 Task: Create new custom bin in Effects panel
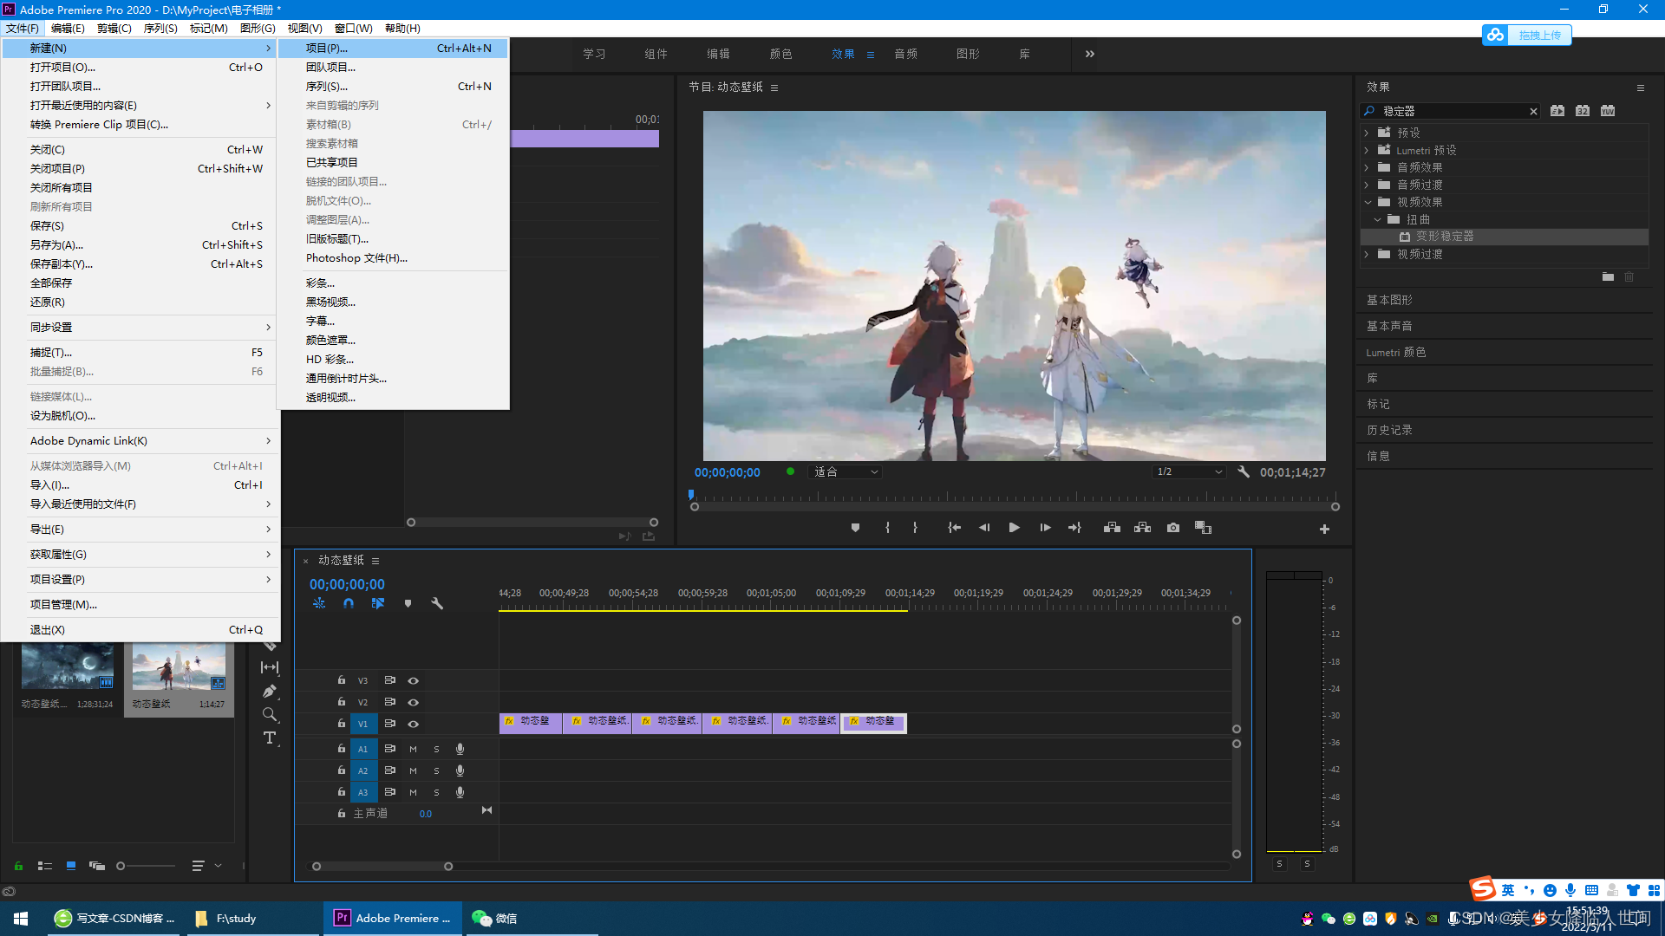[x=1608, y=277]
